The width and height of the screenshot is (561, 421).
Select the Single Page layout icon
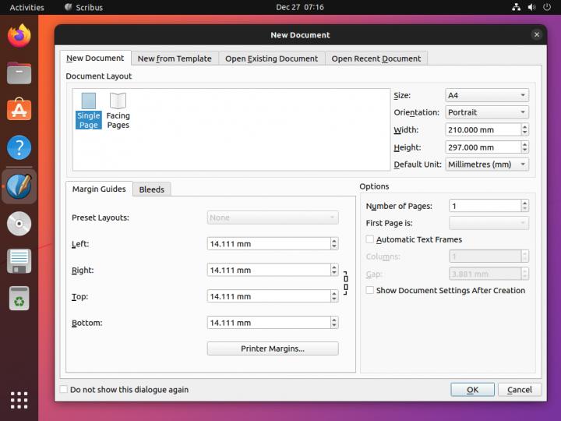(x=89, y=109)
